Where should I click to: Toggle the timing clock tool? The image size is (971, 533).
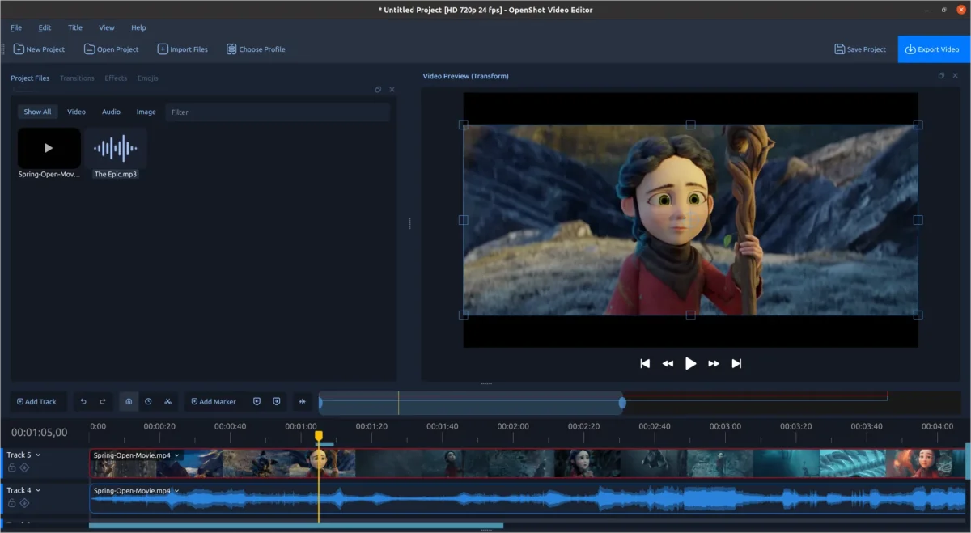(x=148, y=401)
